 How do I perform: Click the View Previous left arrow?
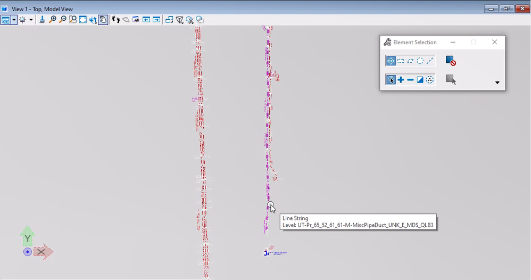(146, 20)
